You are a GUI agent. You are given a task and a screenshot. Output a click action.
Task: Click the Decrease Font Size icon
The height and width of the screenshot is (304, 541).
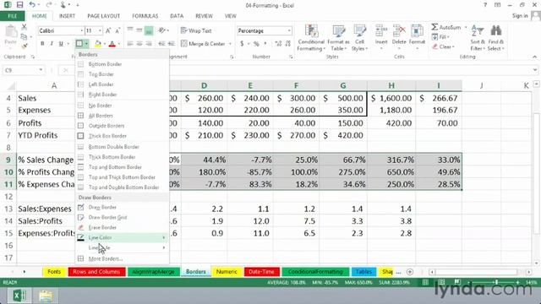117,30
